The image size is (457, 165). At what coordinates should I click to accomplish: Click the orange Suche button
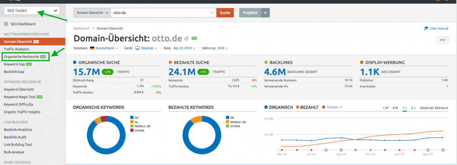pos(225,13)
